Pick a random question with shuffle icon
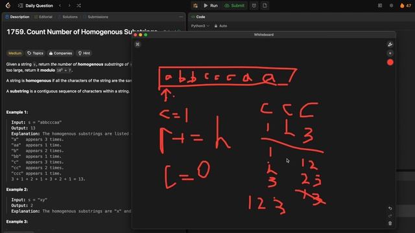 [x=78, y=6]
